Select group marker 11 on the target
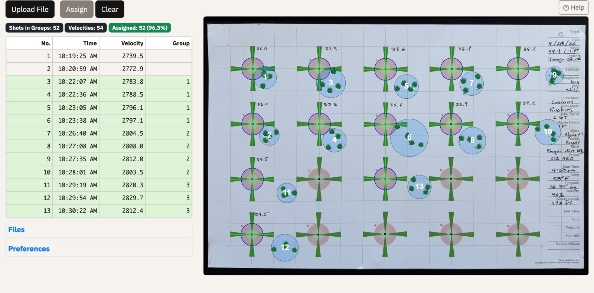Viewport: 594px width, 293px height. click(287, 193)
